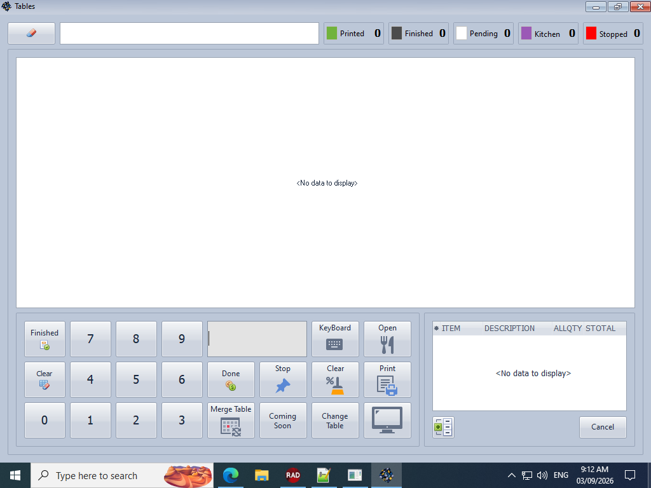
Task: Click the Change Table button
Action: (335, 420)
